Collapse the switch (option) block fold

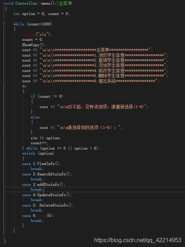coord(4,154)
